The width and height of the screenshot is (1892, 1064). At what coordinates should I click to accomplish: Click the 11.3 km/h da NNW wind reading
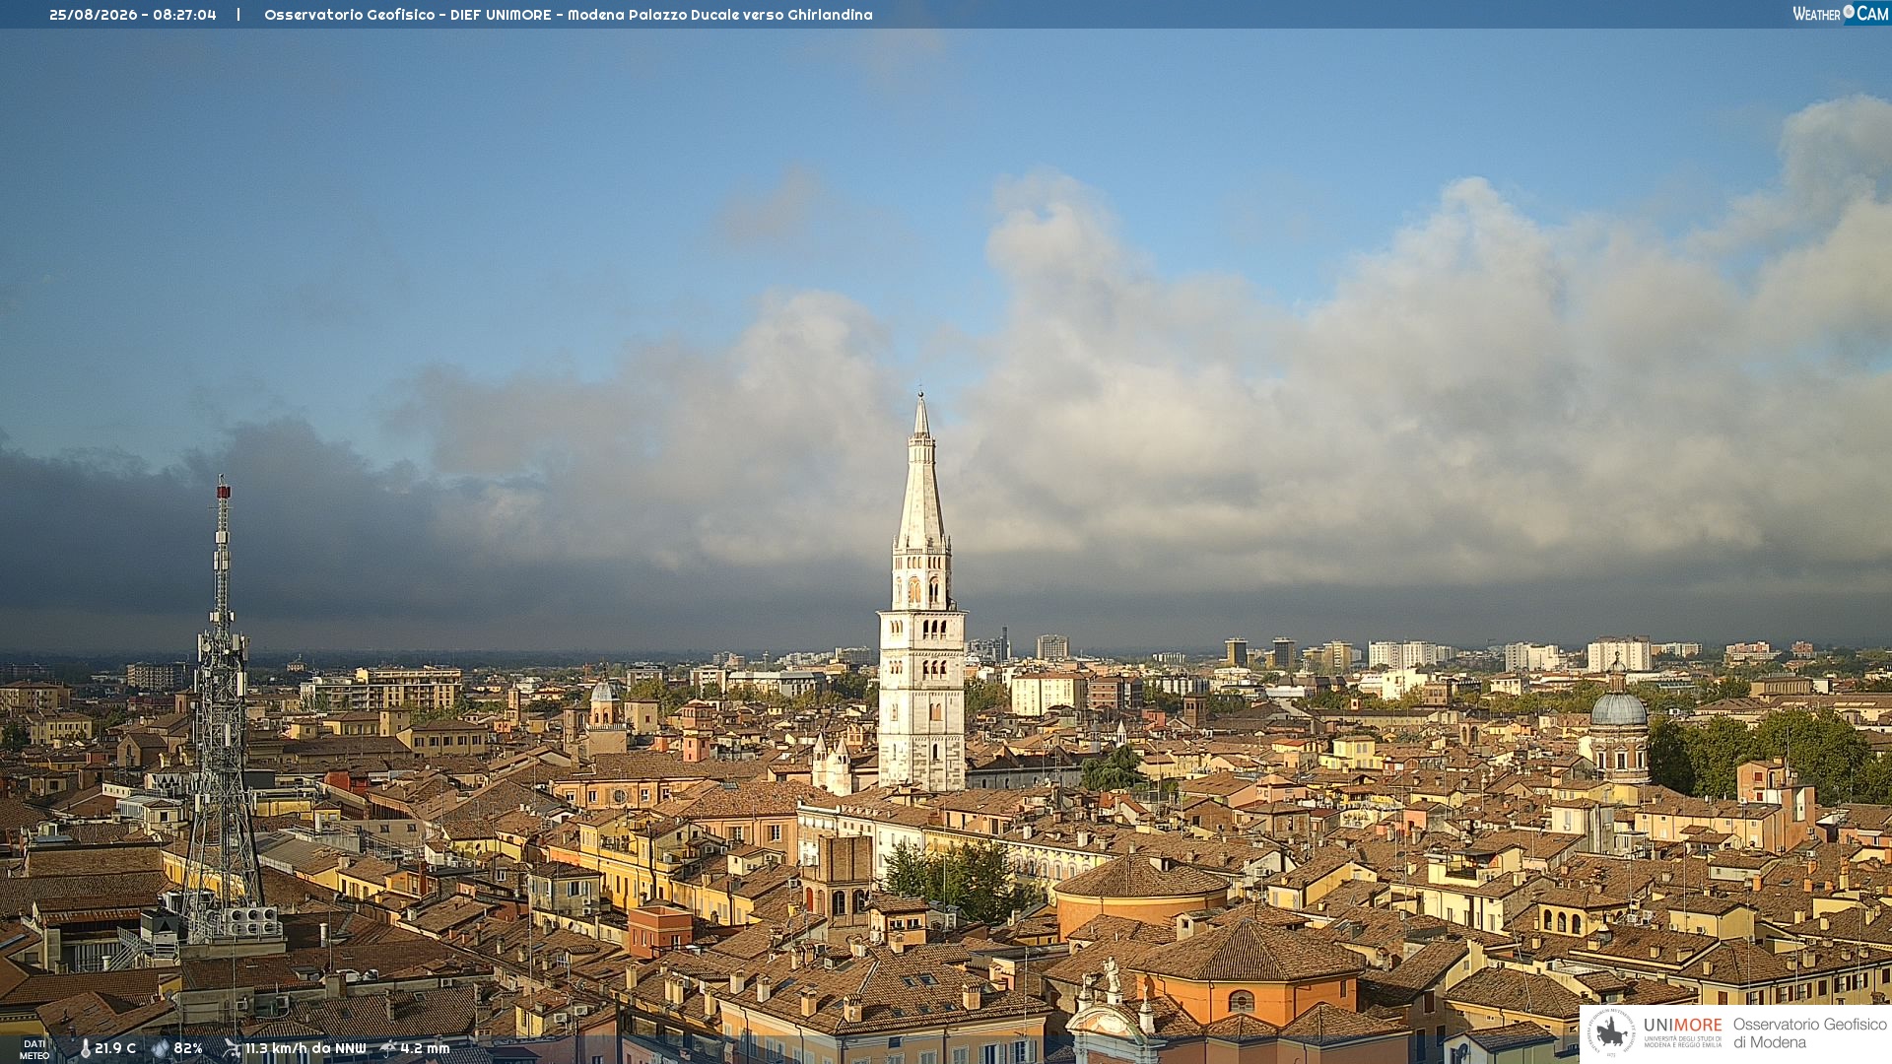pos(305,1049)
